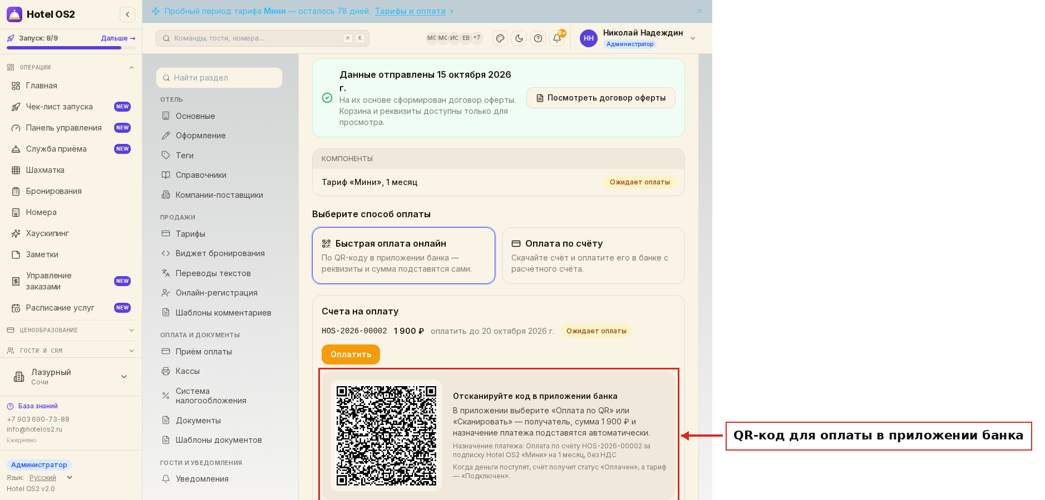Open Оформление settings section

coord(219,136)
